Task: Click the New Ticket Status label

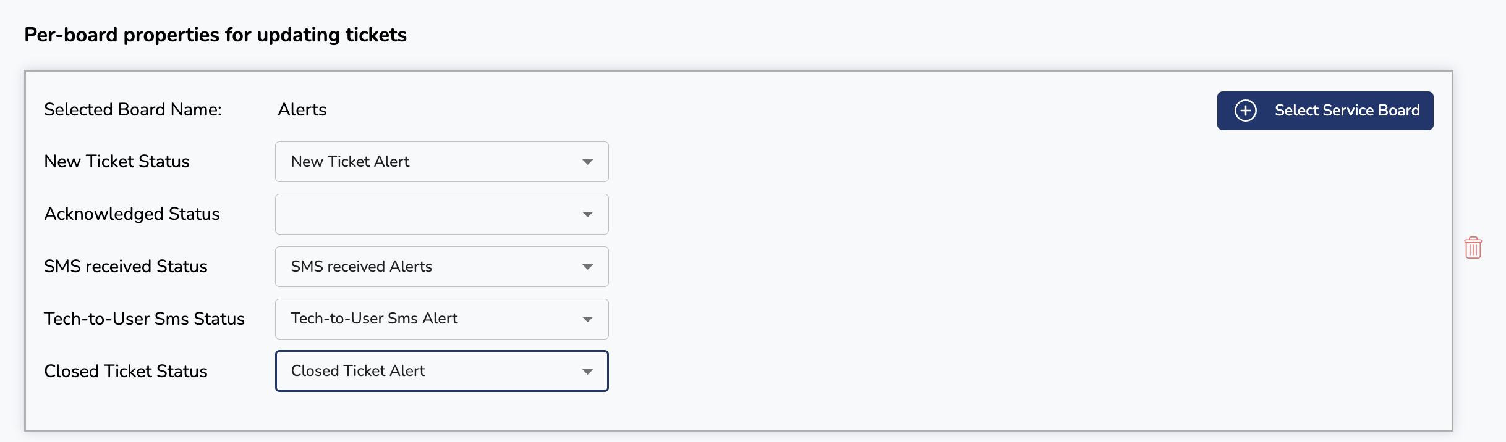Action: pyautogui.click(x=117, y=161)
